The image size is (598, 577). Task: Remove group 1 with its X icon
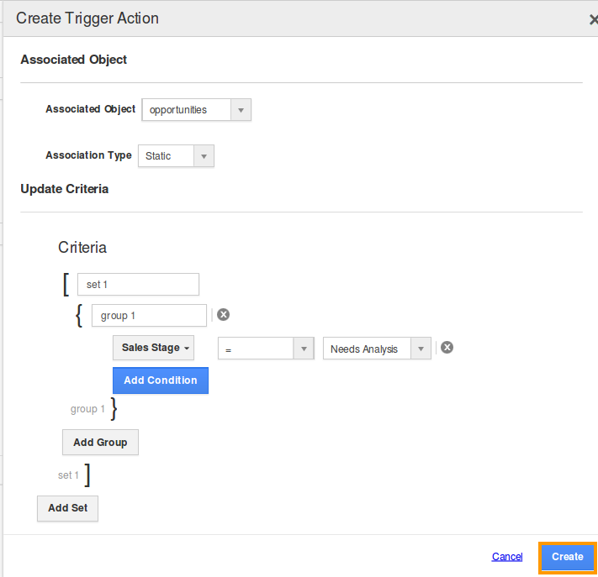click(223, 315)
